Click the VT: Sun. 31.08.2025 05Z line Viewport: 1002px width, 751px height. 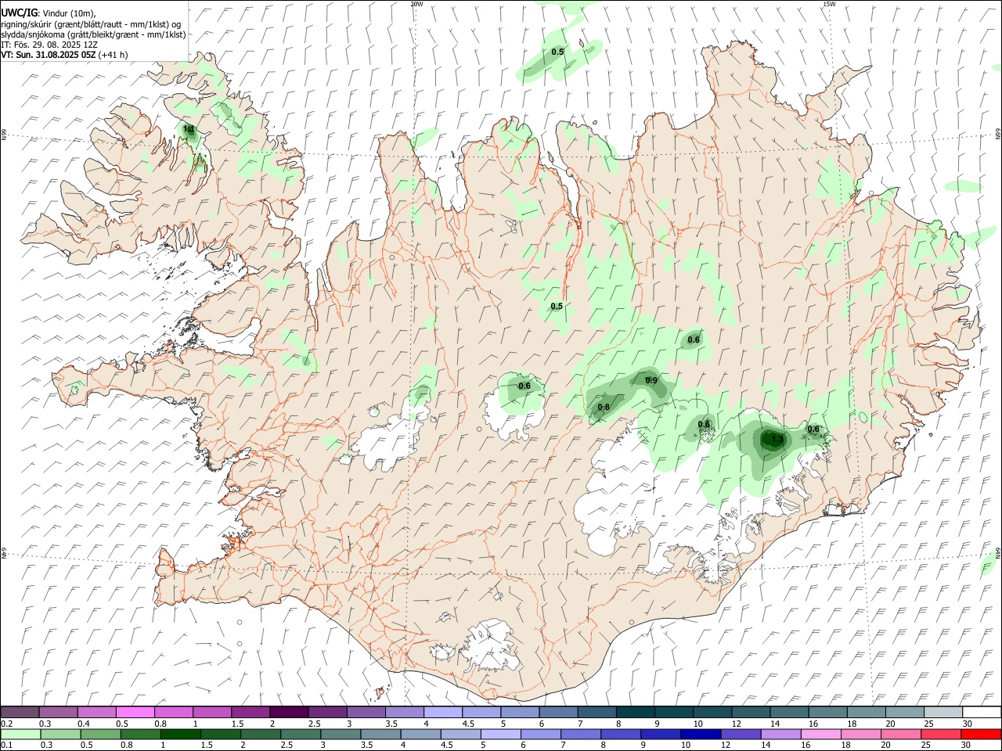click(x=64, y=55)
